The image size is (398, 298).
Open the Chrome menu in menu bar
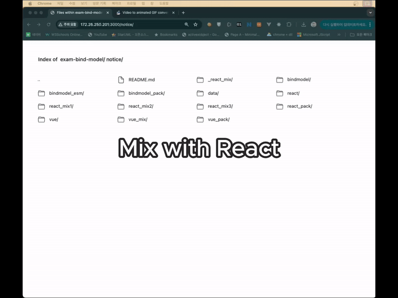[x=44, y=3]
